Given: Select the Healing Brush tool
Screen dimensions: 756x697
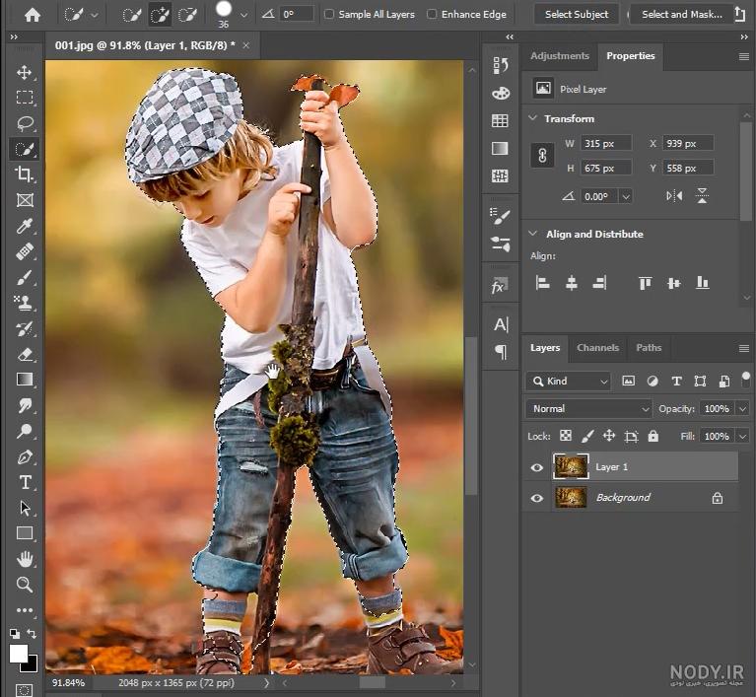Looking at the screenshot, I should click(25, 251).
